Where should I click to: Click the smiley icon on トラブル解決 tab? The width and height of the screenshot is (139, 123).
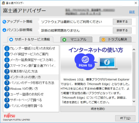(103, 40)
